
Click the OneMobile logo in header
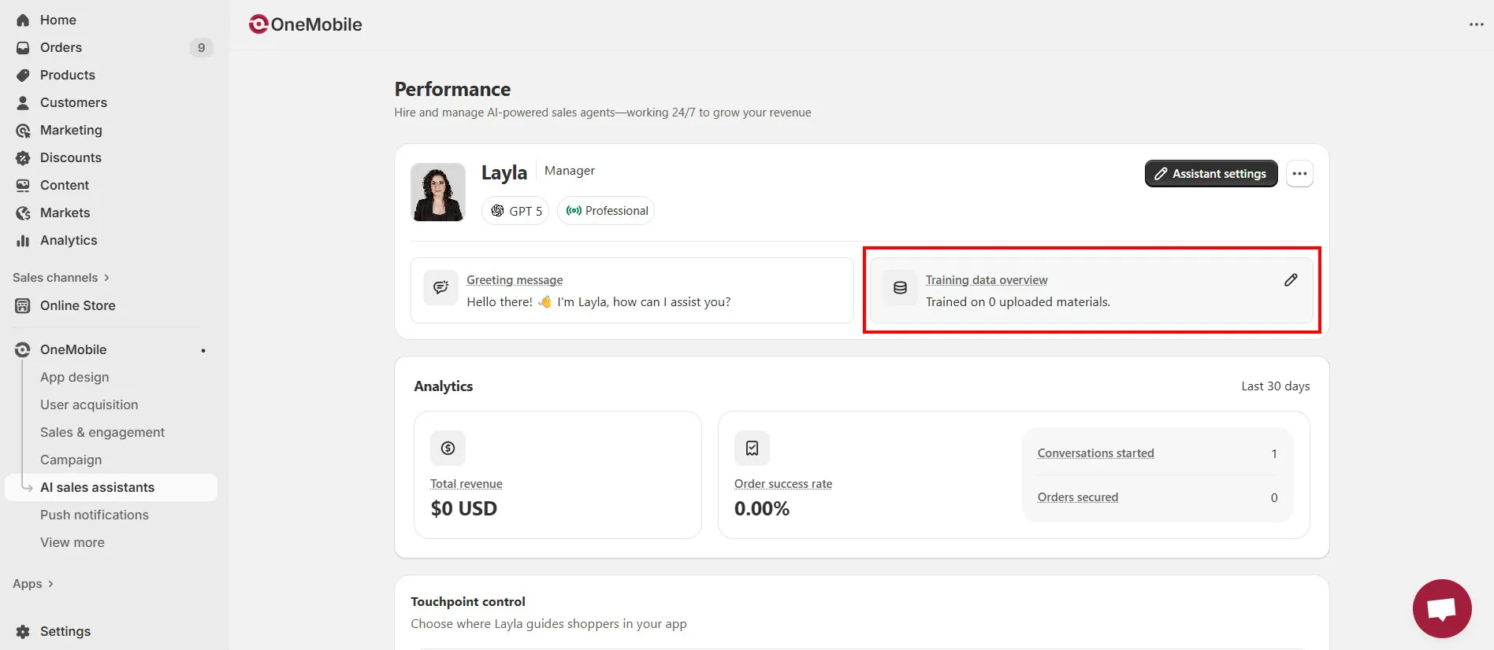[x=305, y=24]
